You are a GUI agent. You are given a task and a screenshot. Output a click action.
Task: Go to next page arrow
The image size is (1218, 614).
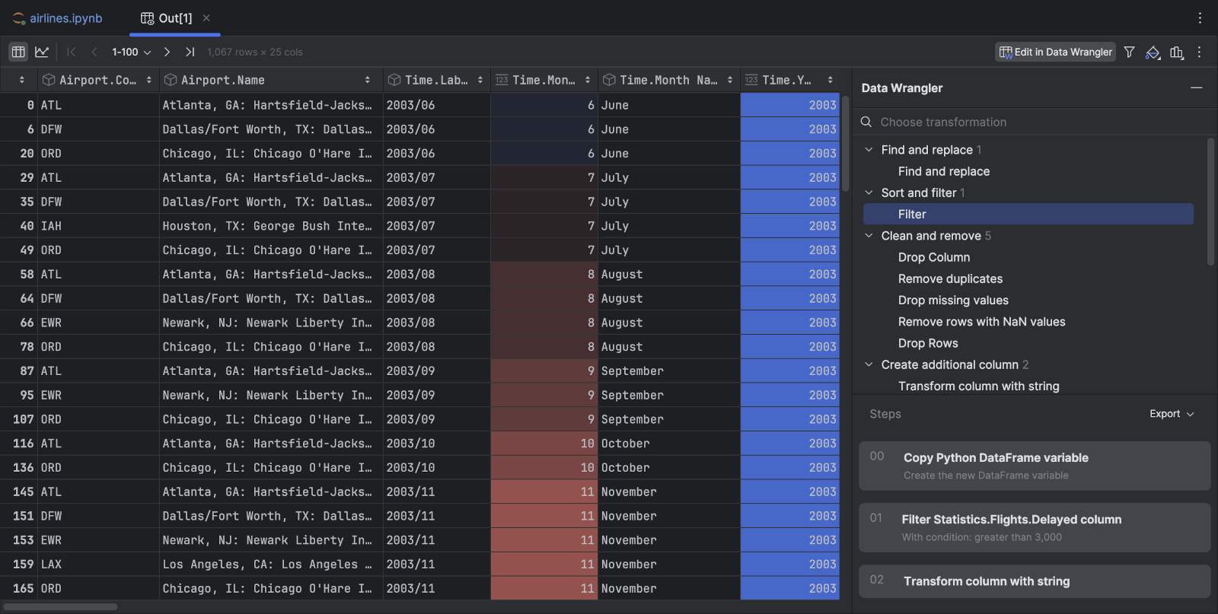point(167,52)
